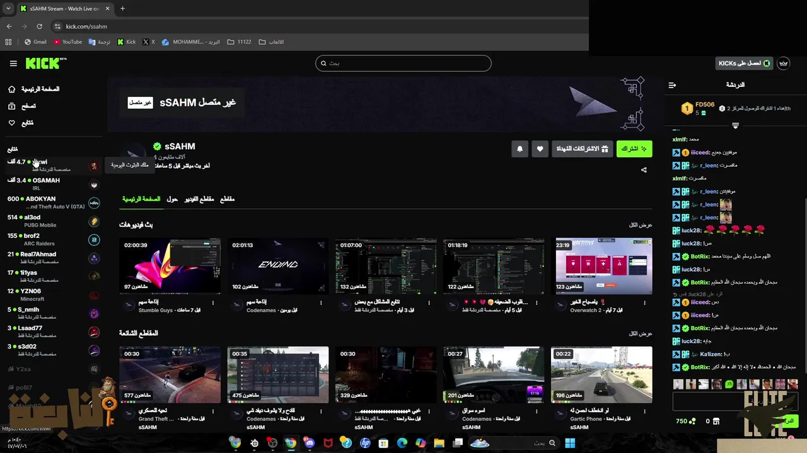Open options menu for Gartic Phone clip

point(644,411)
